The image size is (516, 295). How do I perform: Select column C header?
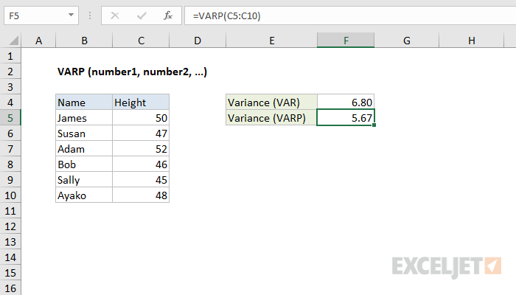[x=141, y=41]
